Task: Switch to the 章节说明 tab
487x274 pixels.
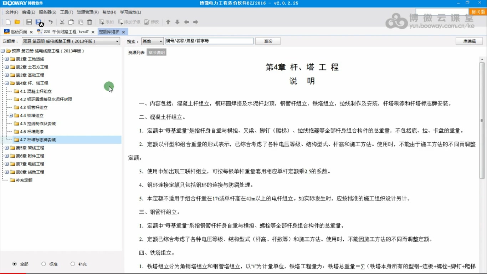Action: click(x=157, y=52)
